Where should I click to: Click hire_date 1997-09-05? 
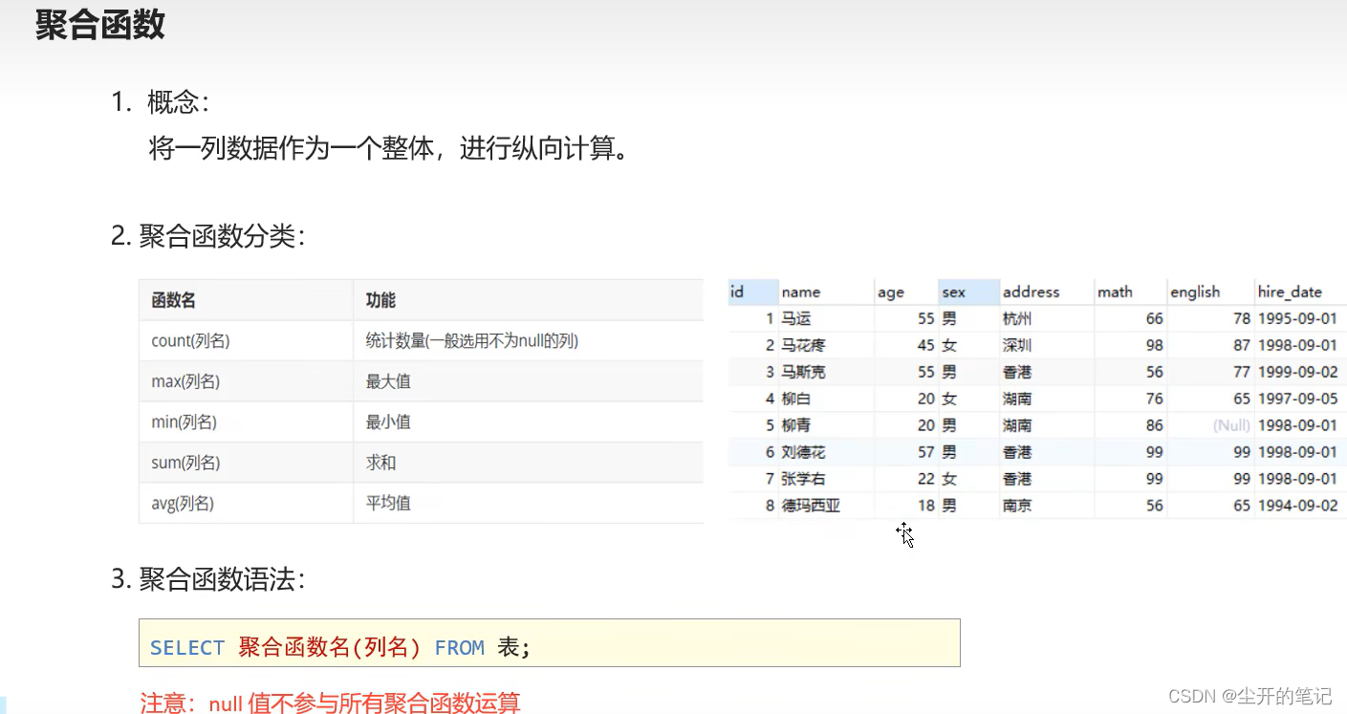pyautogui.click(x=1298, y=399)
